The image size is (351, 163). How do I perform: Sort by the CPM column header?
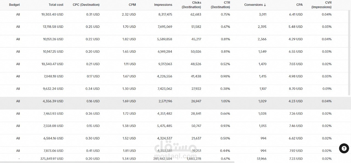pyautogui.click(x=132, y=5)
